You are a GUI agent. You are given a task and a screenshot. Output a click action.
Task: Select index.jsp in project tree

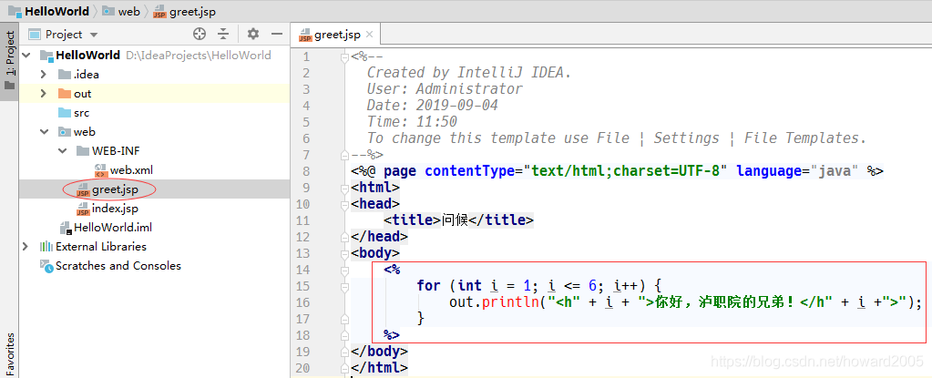click(x=115, y=209)
